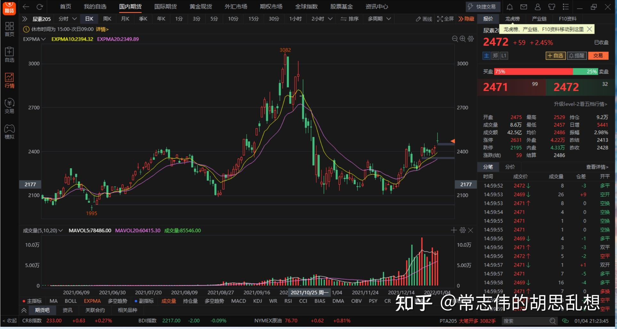Image resolution: width=617 pixels, height=329 pixels.
Task: Open the 自选 sidebar icon
Action: 10,55
